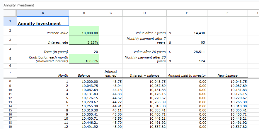Click the Term in years cell showing 20
This screenshot has height=129, width=259.
[84, 49]
